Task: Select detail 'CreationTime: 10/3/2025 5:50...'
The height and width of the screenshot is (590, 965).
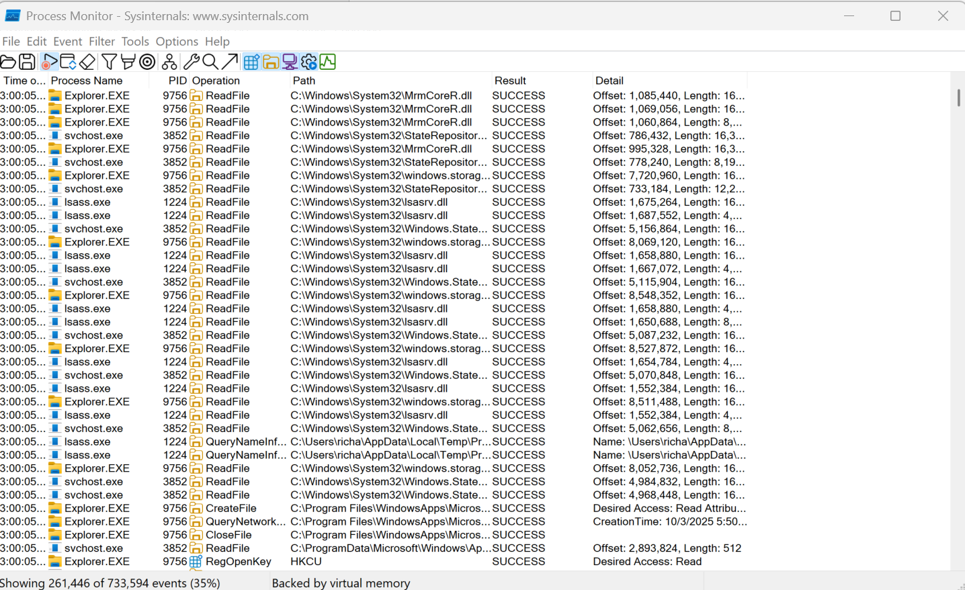Action: tap(670, 522)
